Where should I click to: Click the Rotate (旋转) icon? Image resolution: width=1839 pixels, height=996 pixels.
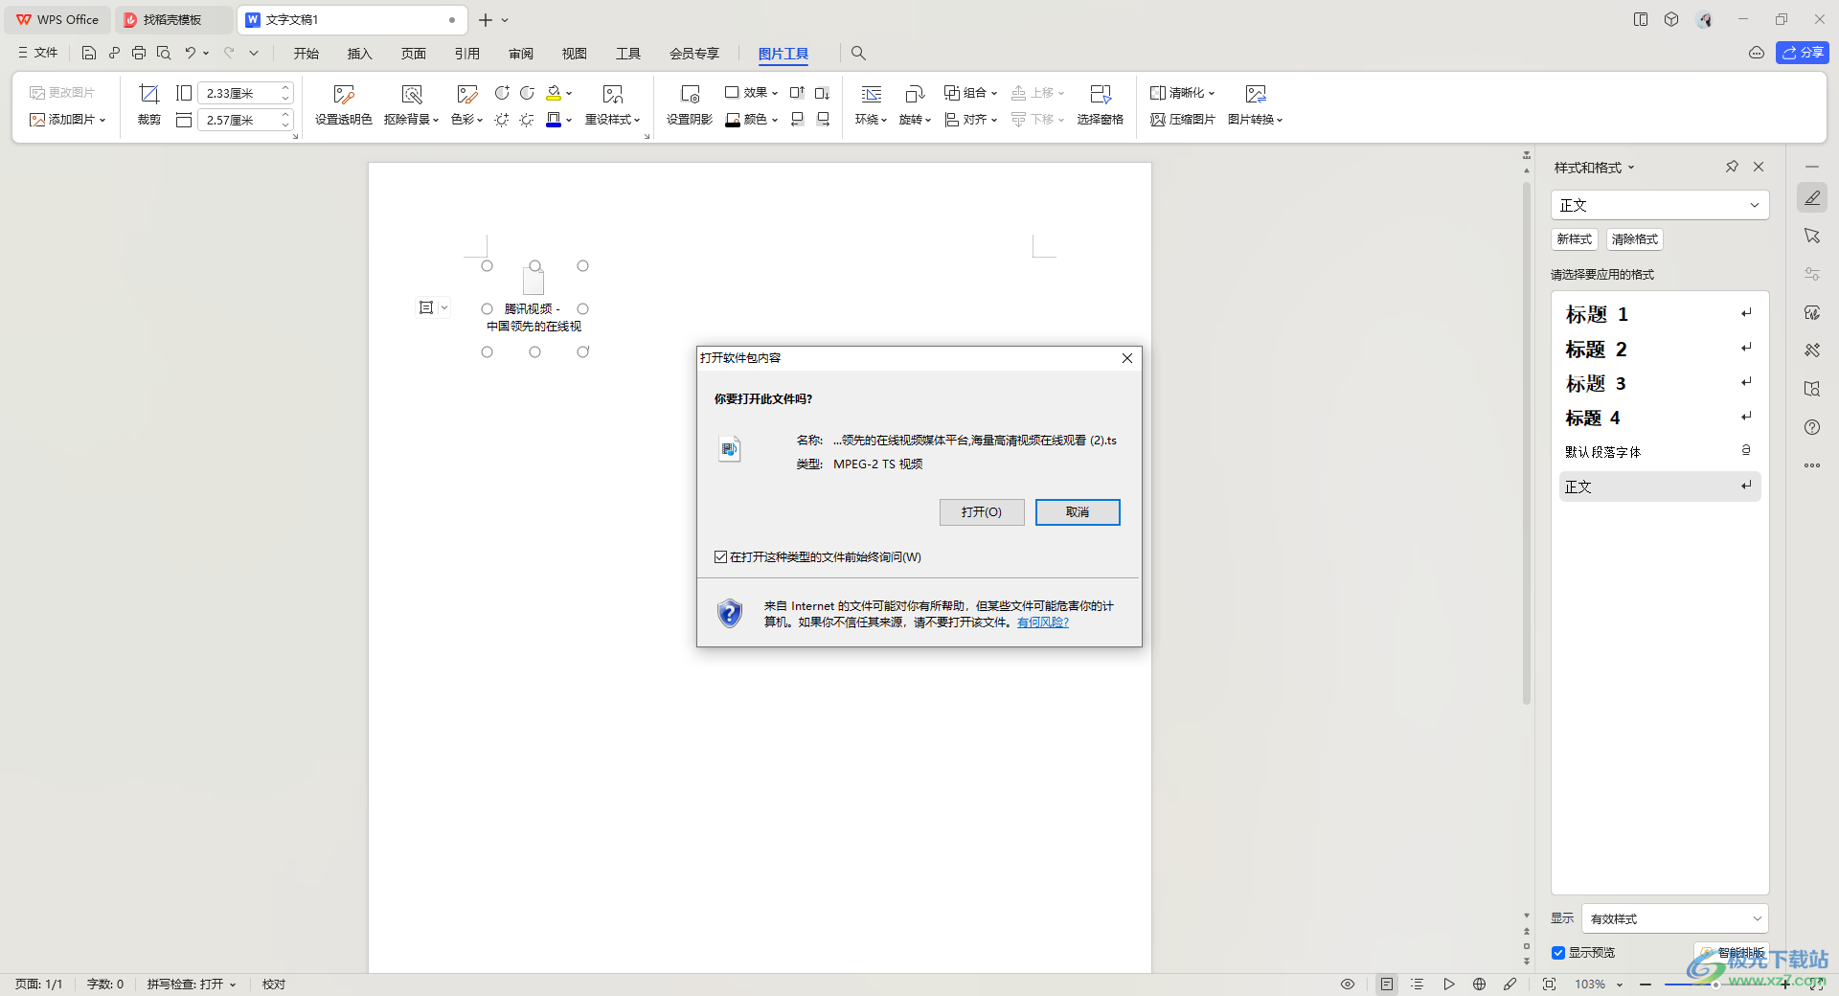coord(915,94)
